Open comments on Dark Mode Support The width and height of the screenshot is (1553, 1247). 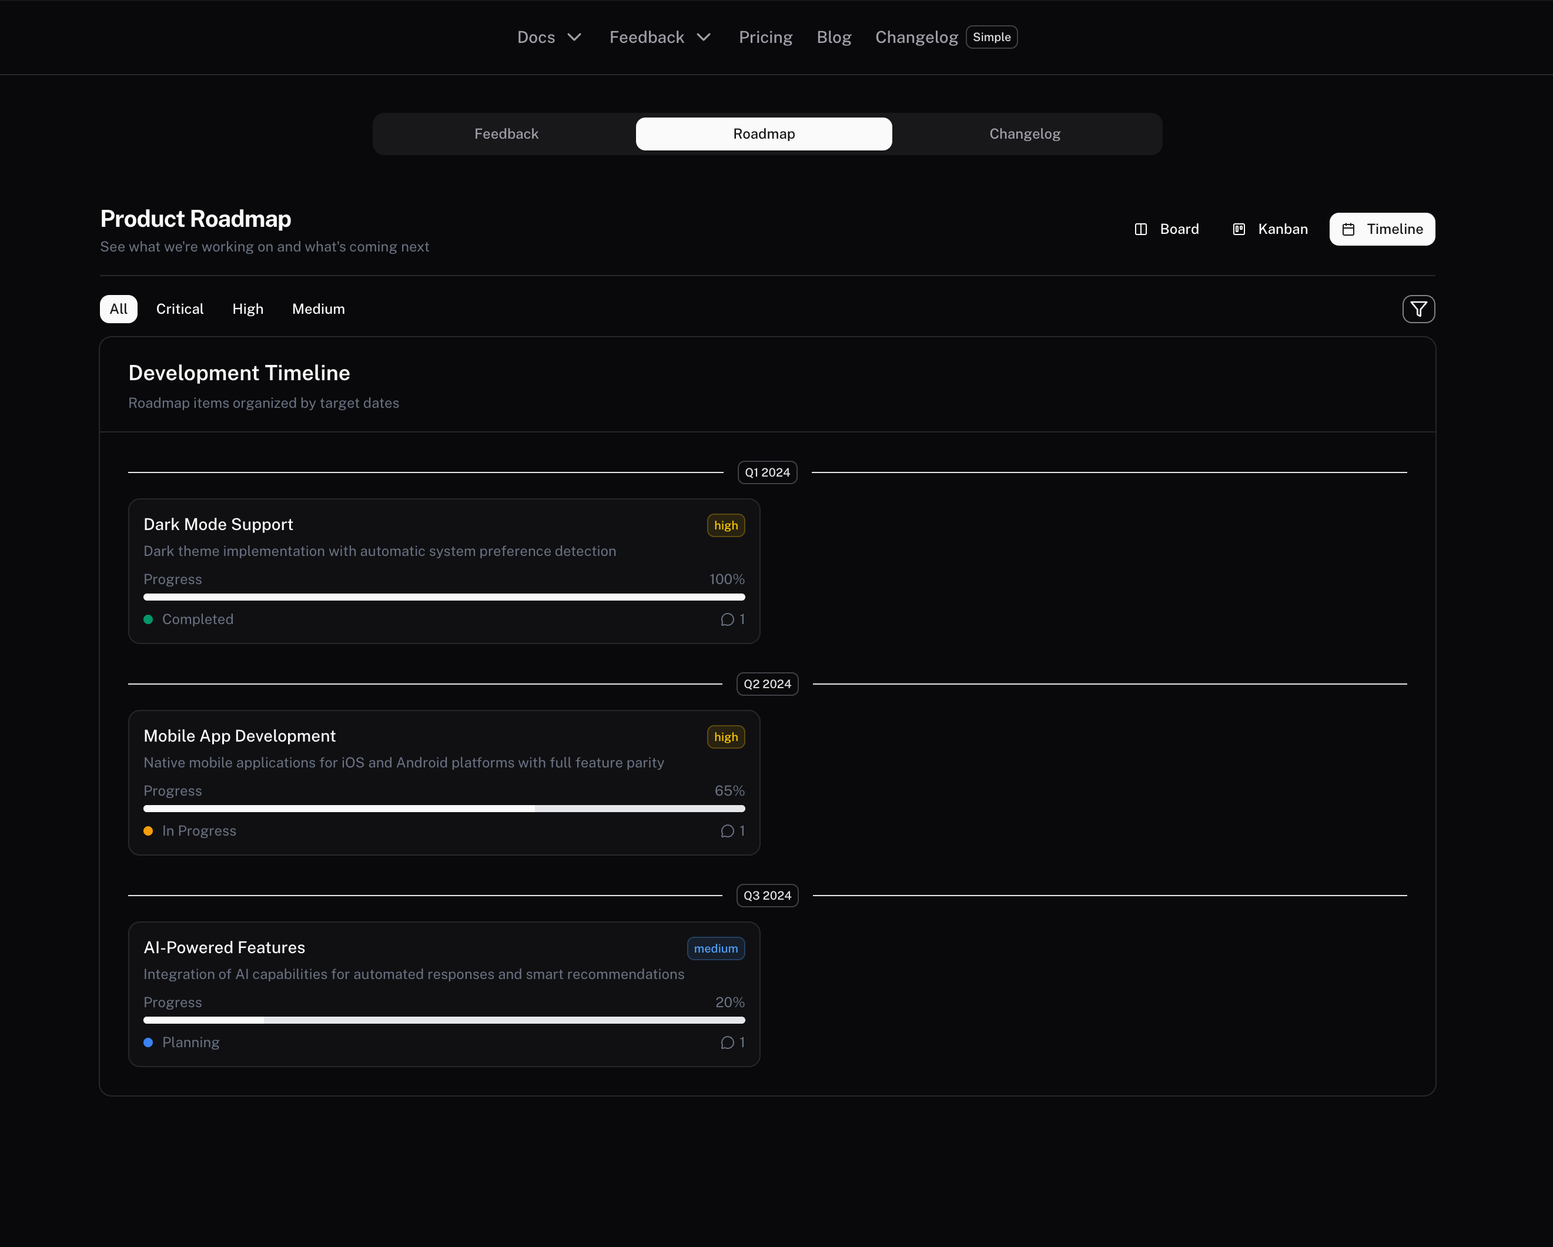pyautogui.click(x=732, y=619)
